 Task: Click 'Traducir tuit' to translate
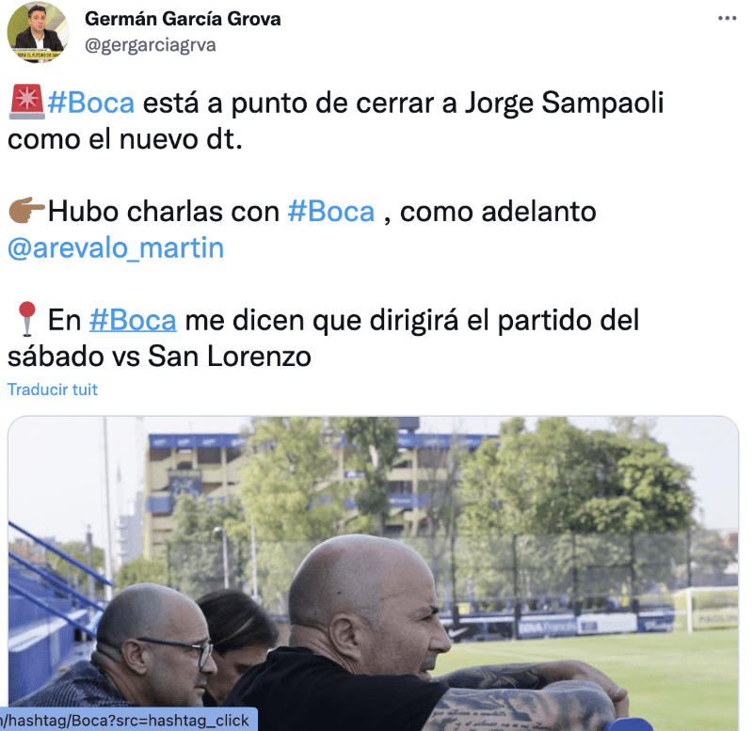click(53, 389)
